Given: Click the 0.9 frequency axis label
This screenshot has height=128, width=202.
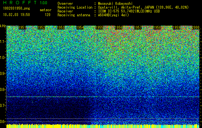Looking at the screenshot, I should point(3,74).
